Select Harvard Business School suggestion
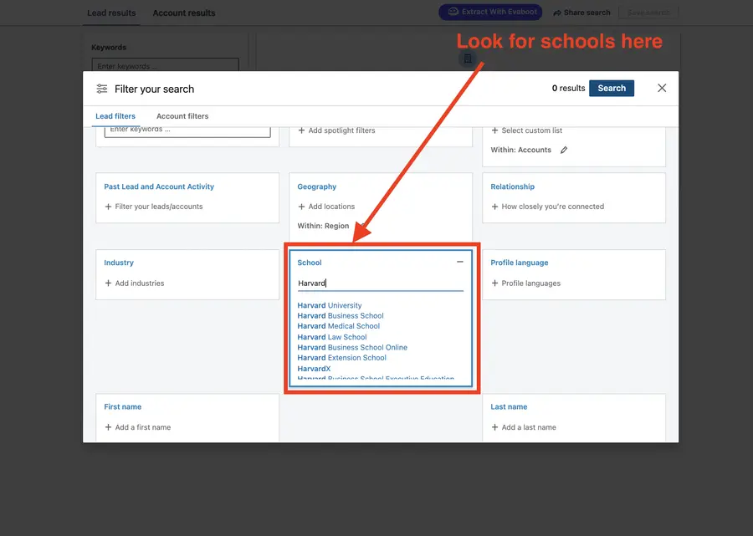 341,316
